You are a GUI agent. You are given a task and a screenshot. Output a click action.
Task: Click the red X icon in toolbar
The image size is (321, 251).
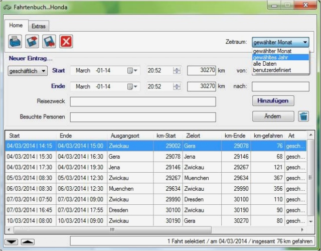pyautogui.click(x=66, y=41)
